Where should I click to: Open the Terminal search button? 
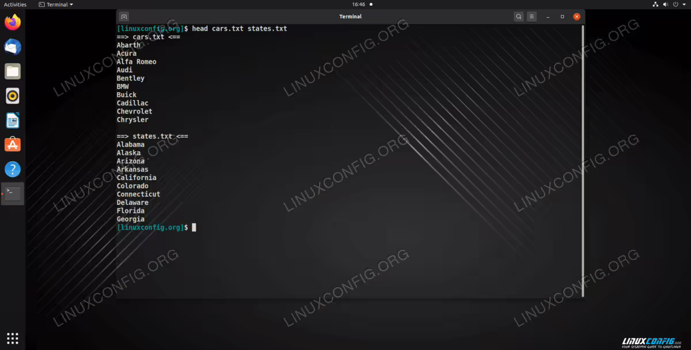519,17
